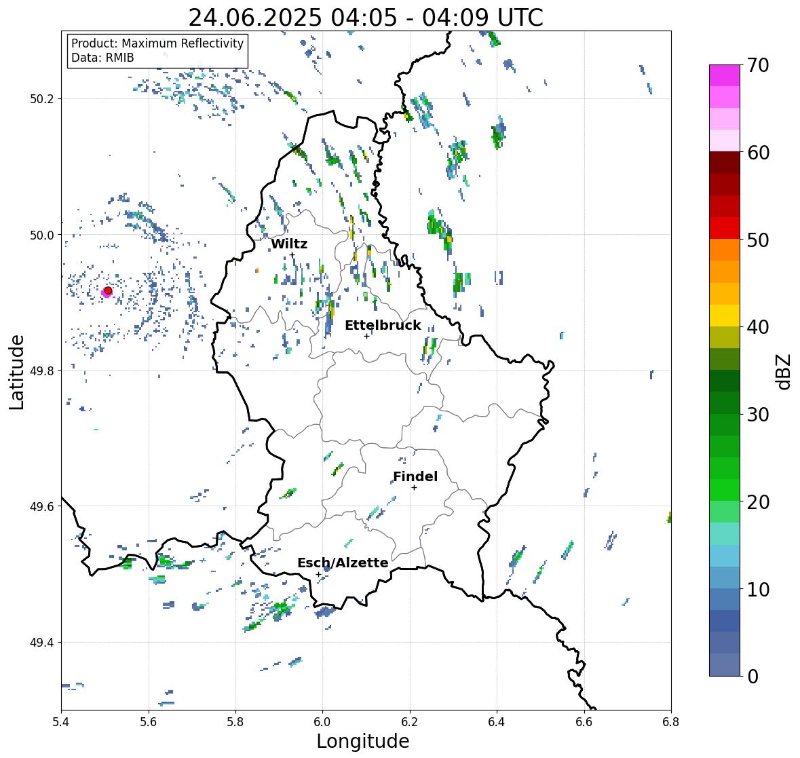Click the yellow 40 dBZ colorbar segment

(x=725, y=316)
